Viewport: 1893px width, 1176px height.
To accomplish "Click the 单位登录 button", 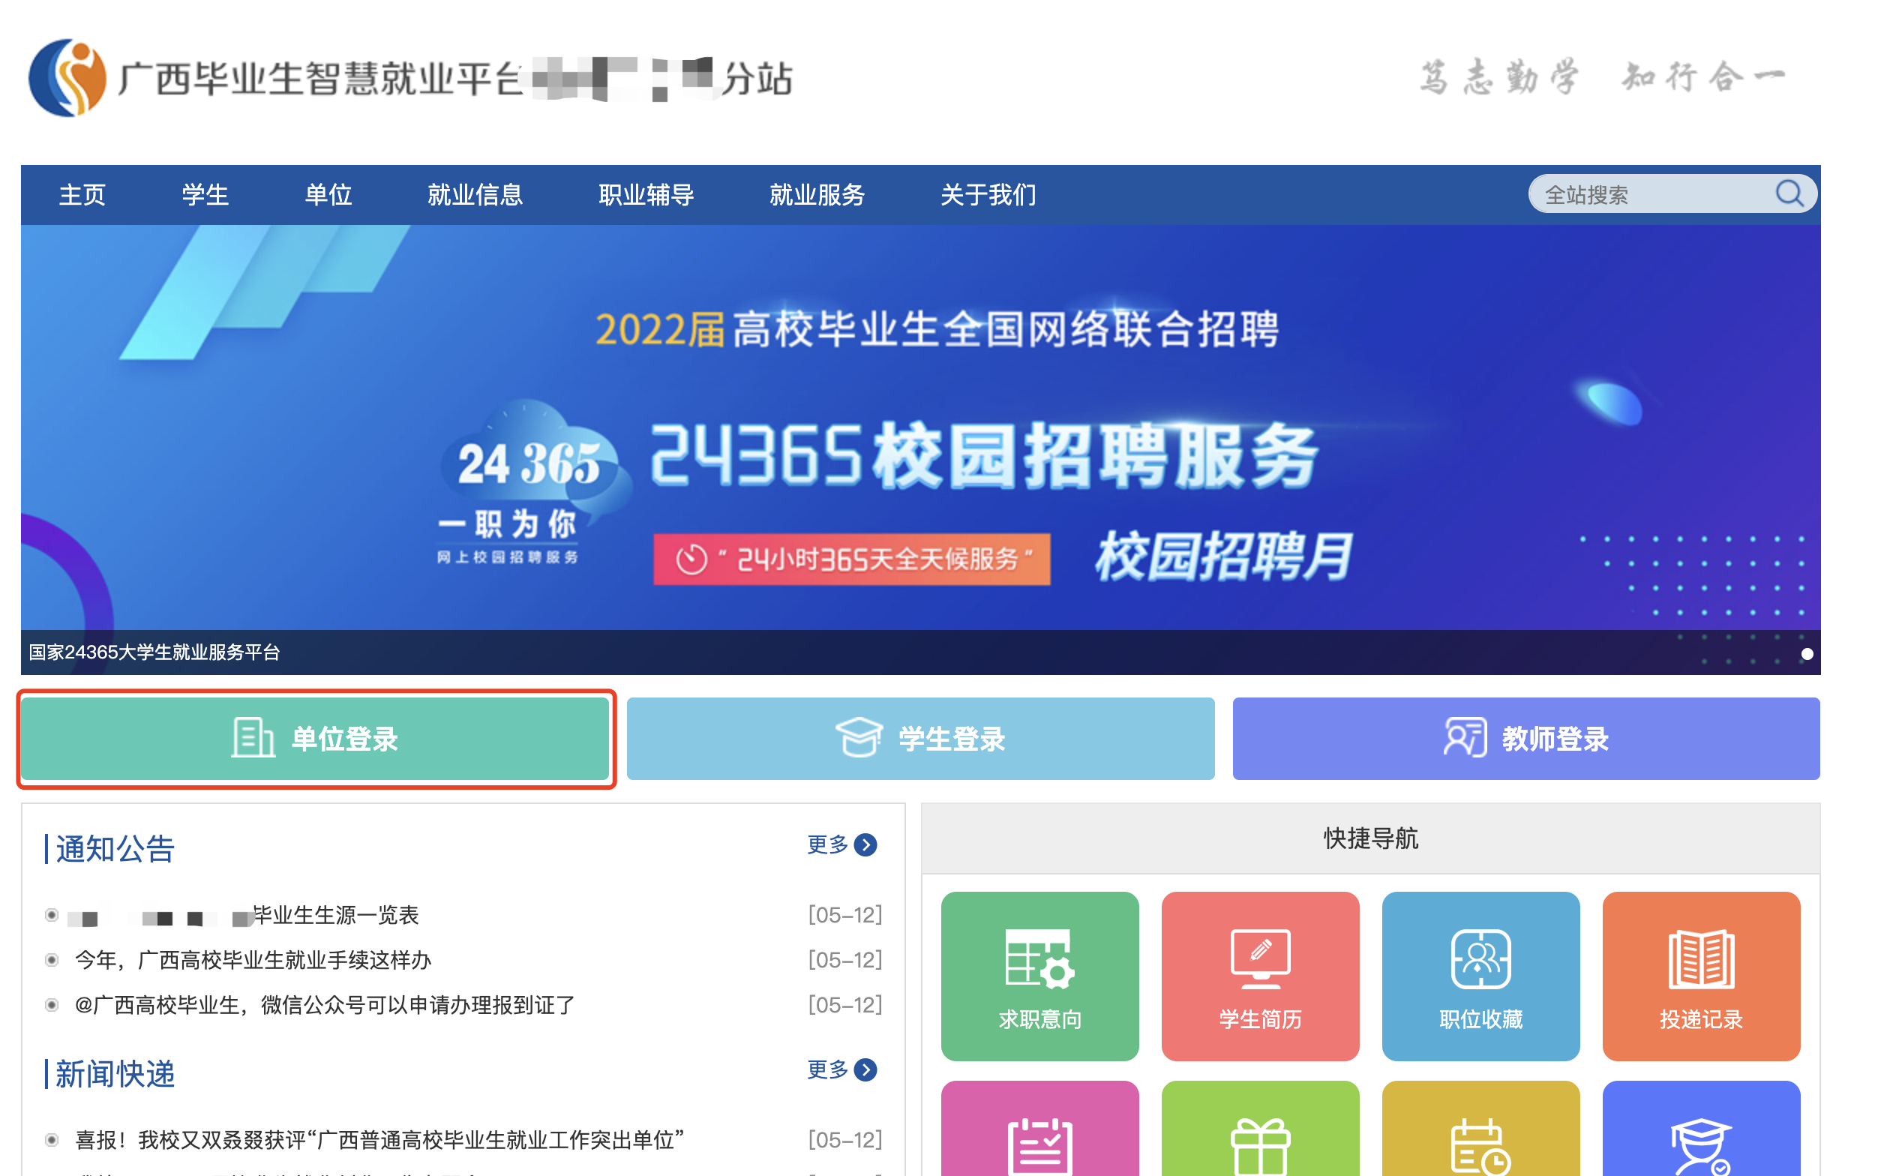I will coord(315,738).
